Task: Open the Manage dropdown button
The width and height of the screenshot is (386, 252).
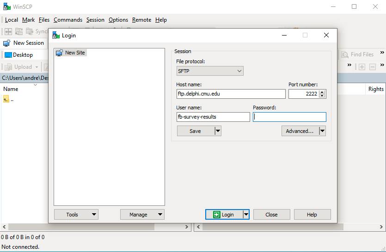Action: [x=142, y=214]
